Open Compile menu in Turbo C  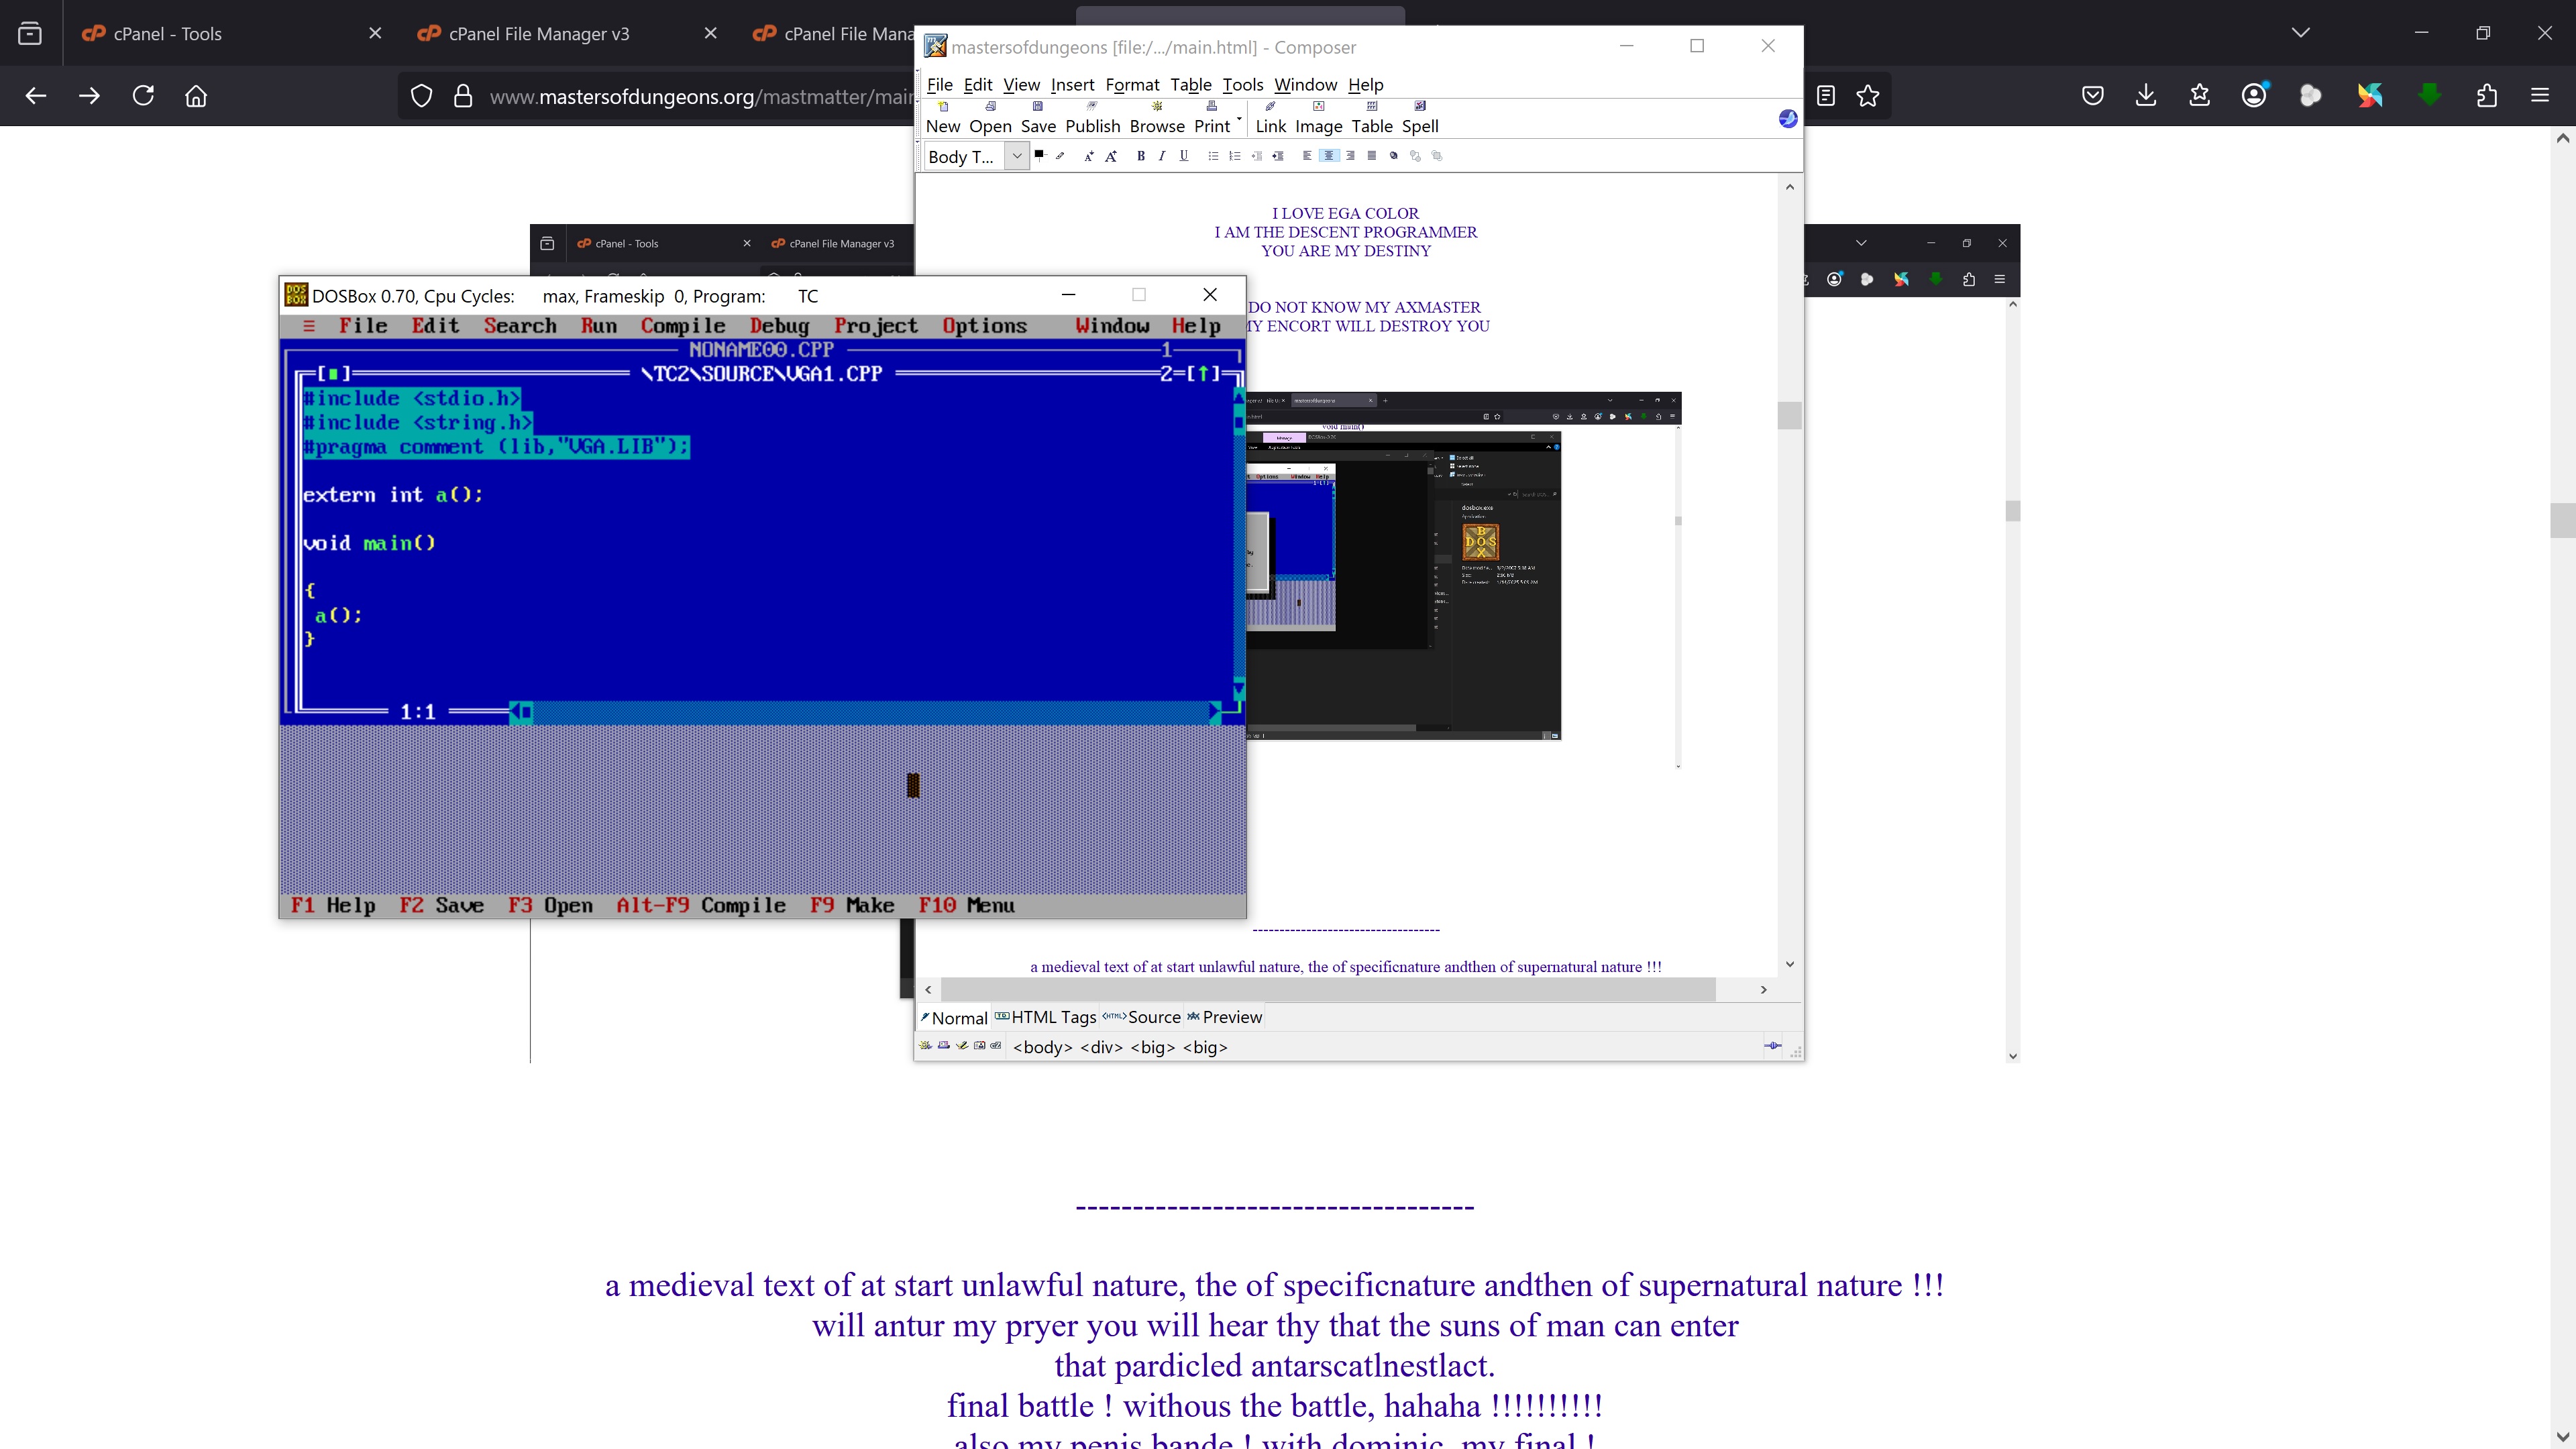pyautogui.click(x=682, y=326)
